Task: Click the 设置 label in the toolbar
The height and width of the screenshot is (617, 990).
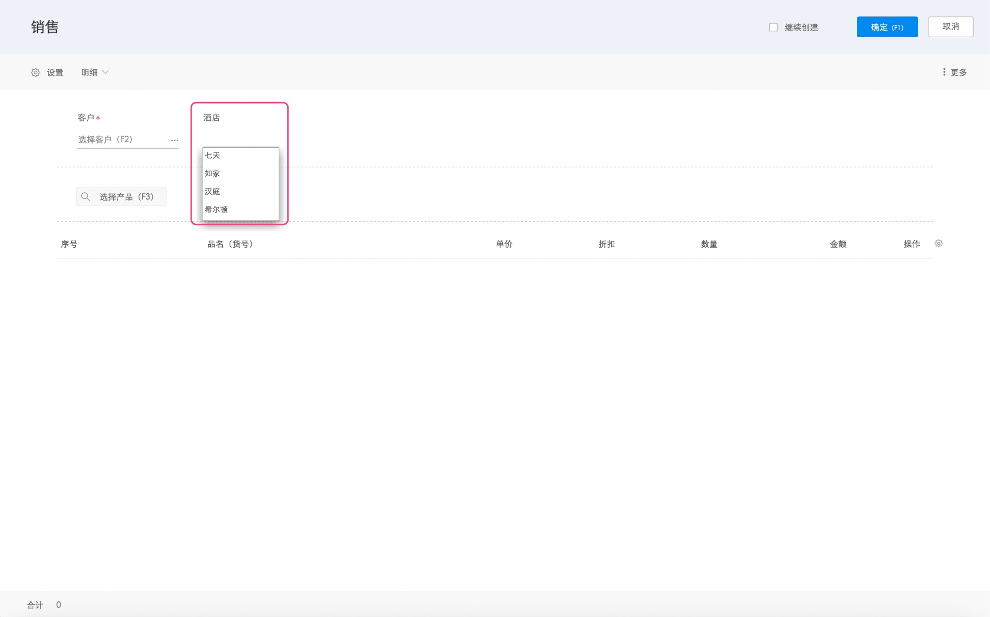Action: [55, 73]
